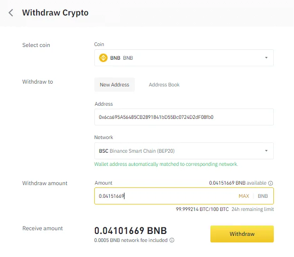The width and height of the screenshot is (294, 257).
Task: Open the BNB coin selector field
Action: click(184, 58)
